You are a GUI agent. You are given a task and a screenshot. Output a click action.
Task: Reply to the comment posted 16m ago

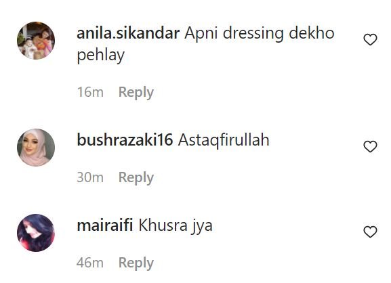[x=136, y=93]
